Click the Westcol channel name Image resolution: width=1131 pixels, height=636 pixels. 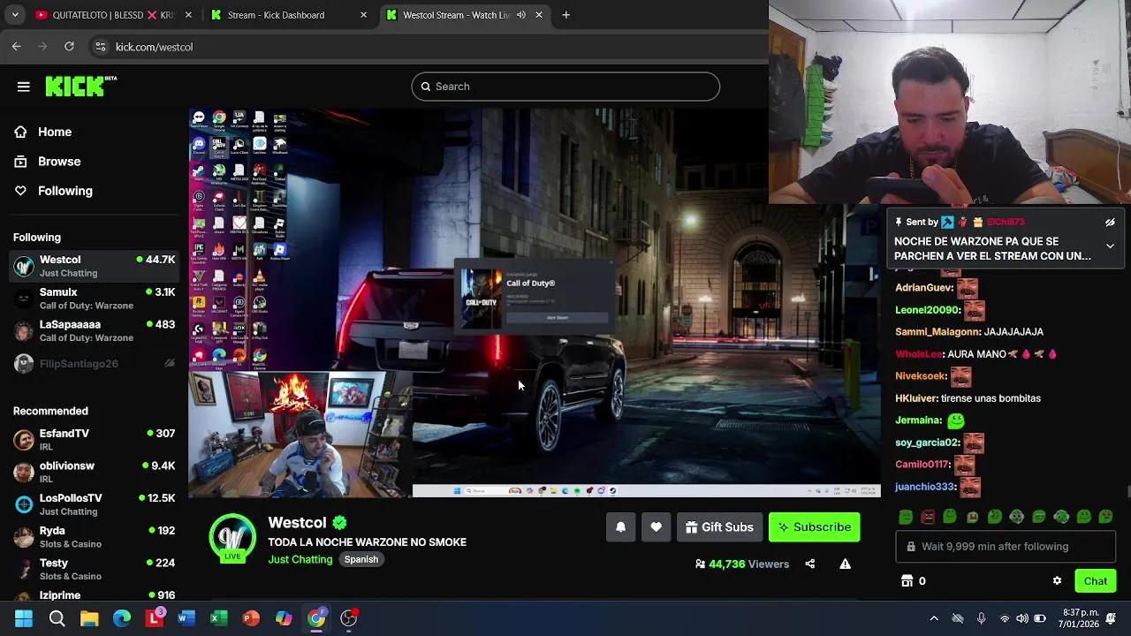pos(297,523)
